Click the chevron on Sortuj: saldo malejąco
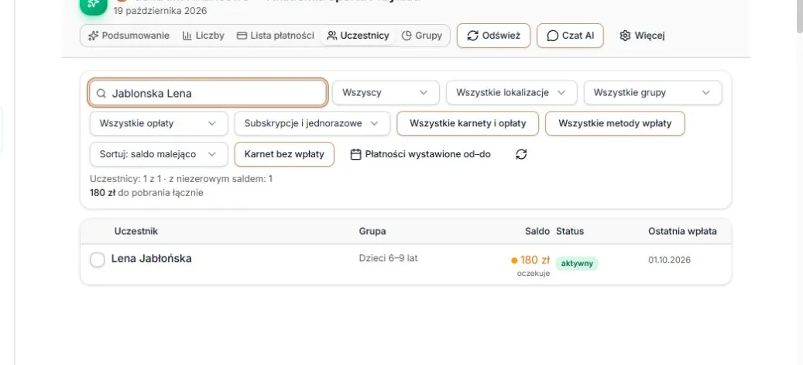The height and width of the screenshot is (365, 803). [x=211, y=154]
